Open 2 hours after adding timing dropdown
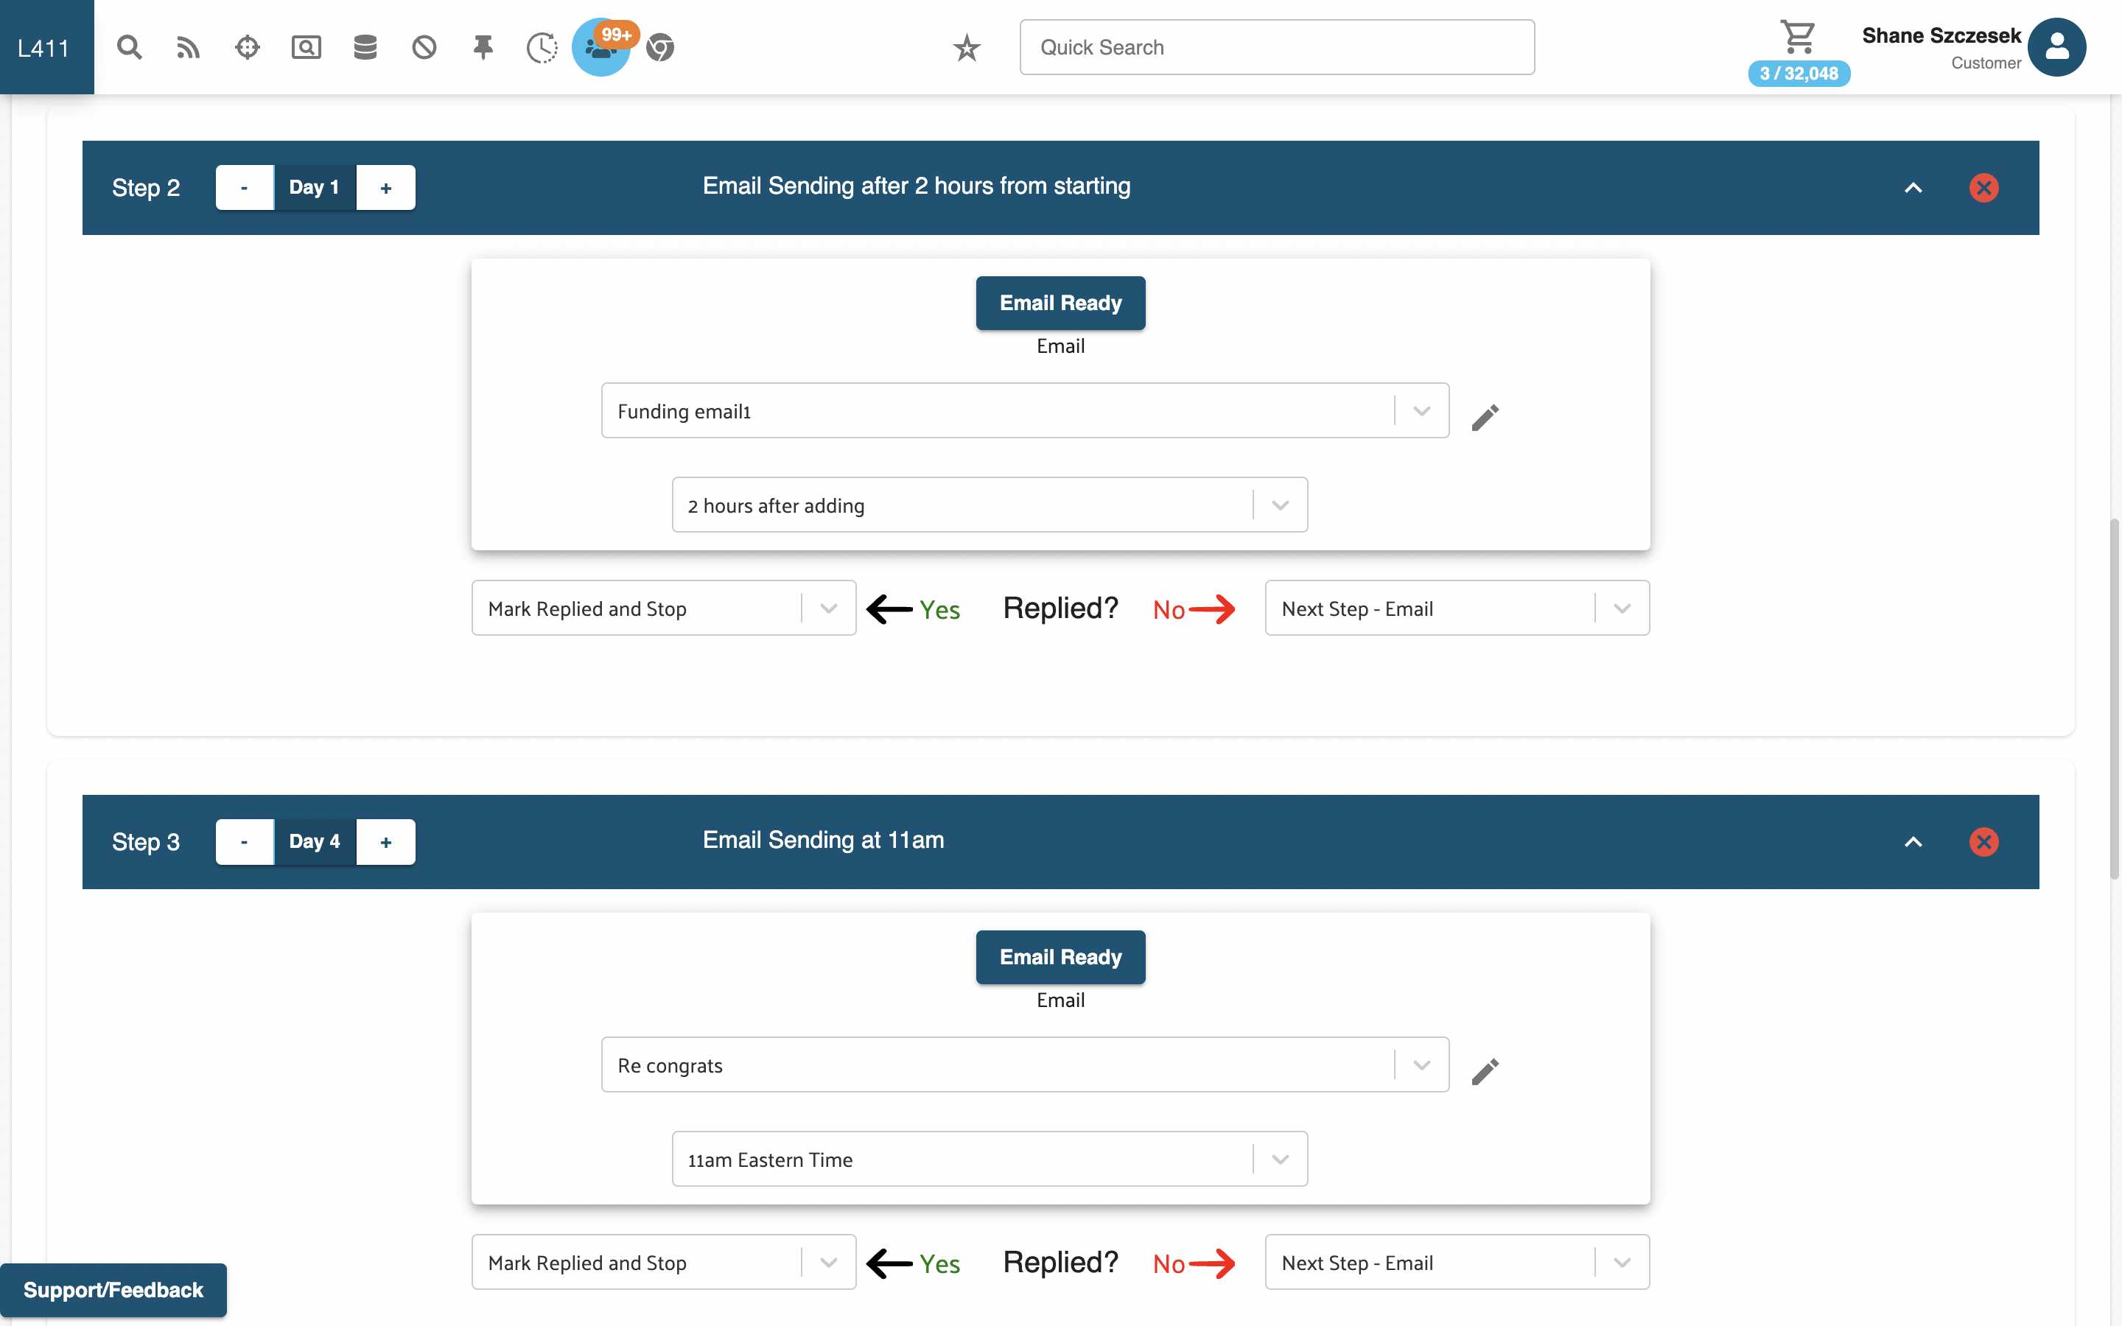The image size is (2122, 1326). [x=1281, y=504]
